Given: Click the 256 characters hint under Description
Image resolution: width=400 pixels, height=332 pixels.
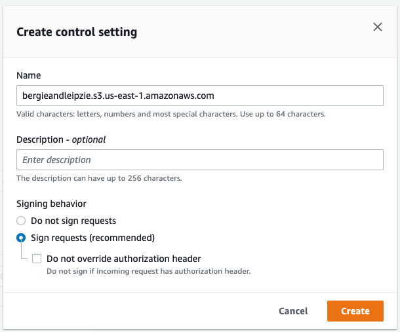Looking at the screenshot, I should (99, 178).
